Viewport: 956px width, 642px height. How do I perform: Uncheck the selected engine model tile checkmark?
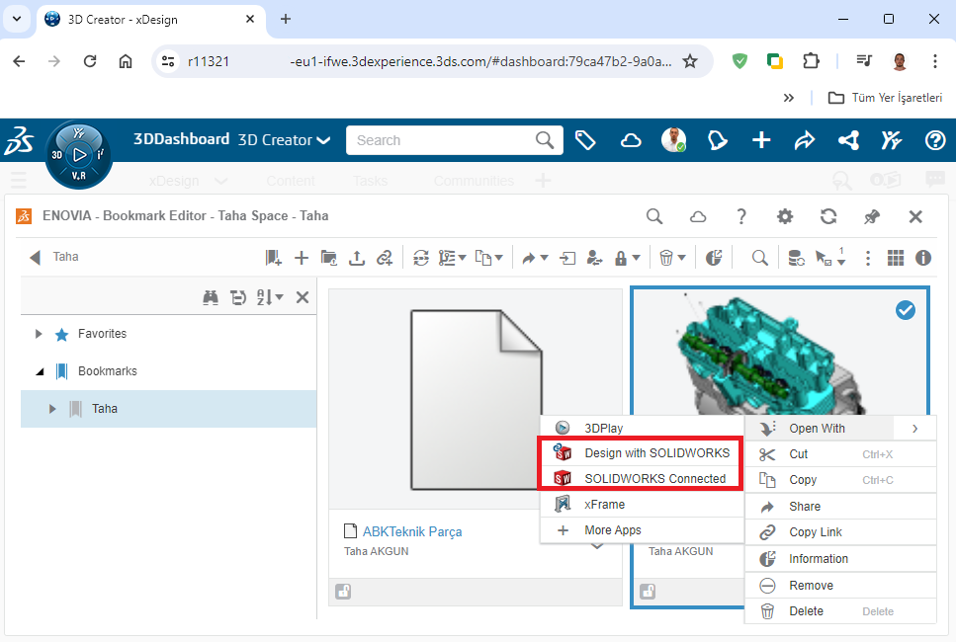905,310
